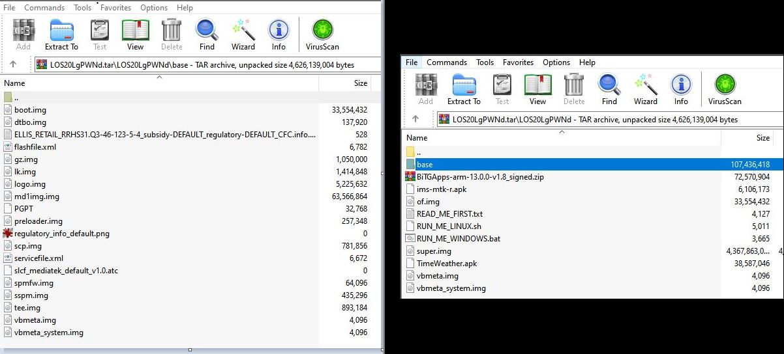Click the Info icon in the left window

click(279, 34)
